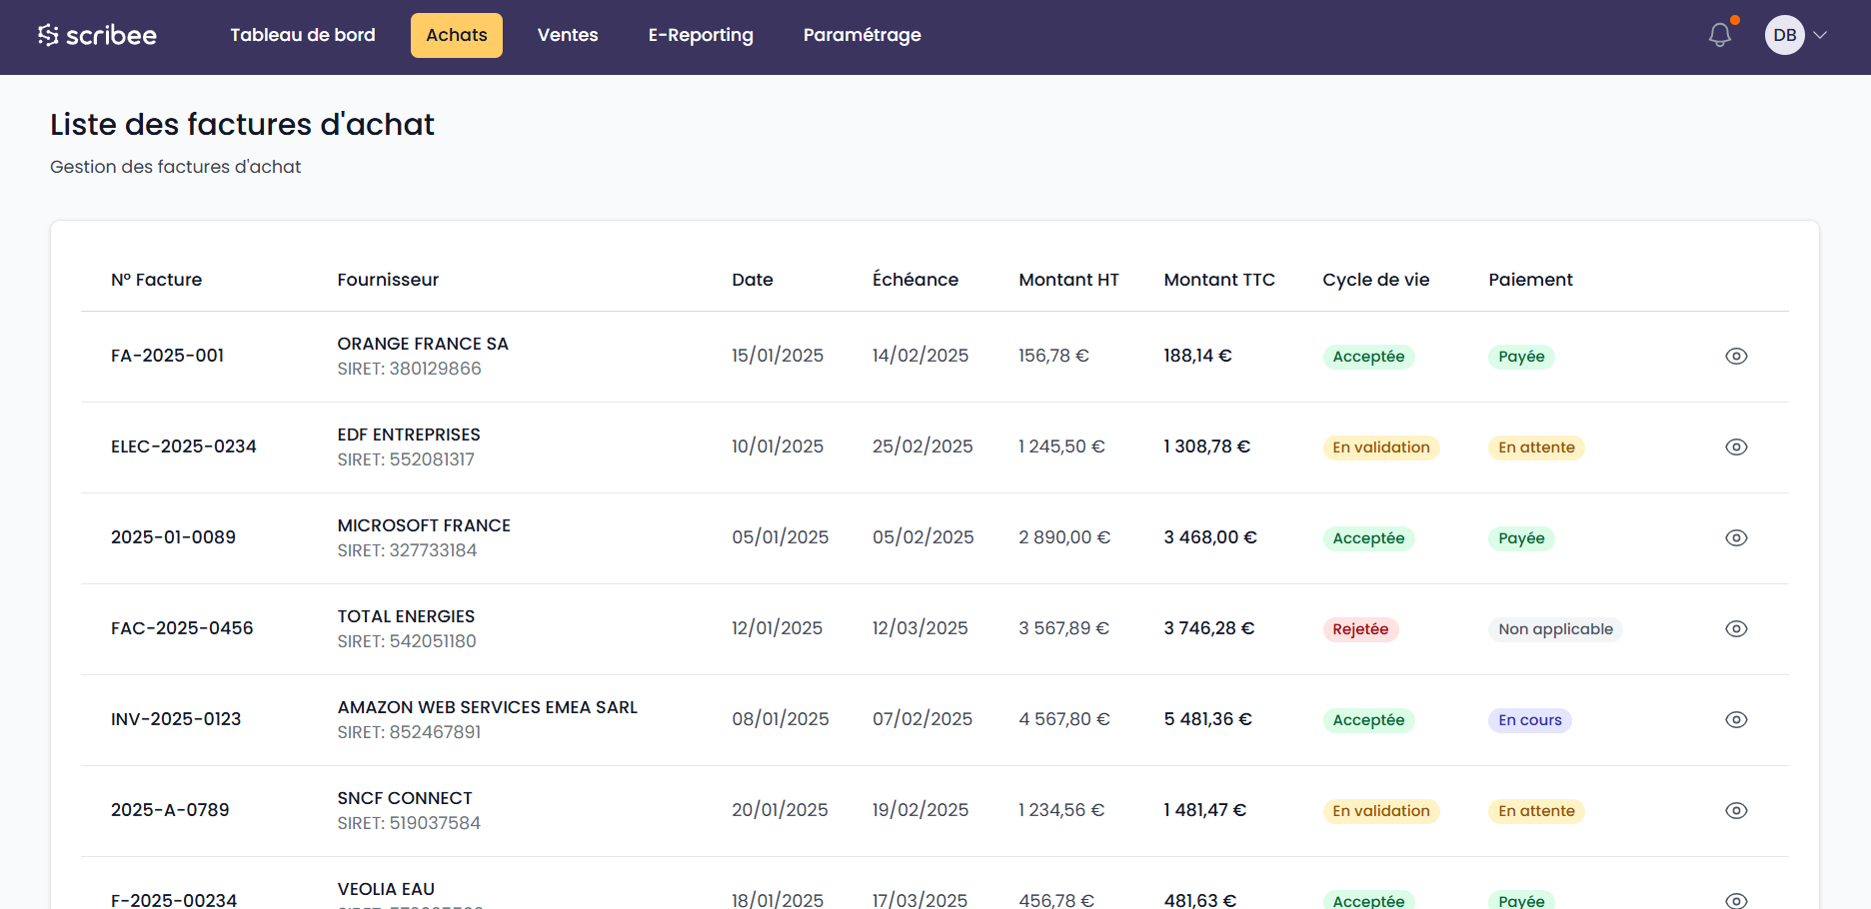View invoice 2025-01-0089 via eye icon
This screenshot has height=909, width=1871.
tap(1736, 538)
